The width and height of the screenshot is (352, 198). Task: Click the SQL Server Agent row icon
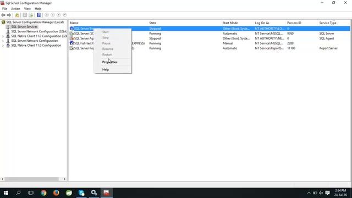pos(72,38)
